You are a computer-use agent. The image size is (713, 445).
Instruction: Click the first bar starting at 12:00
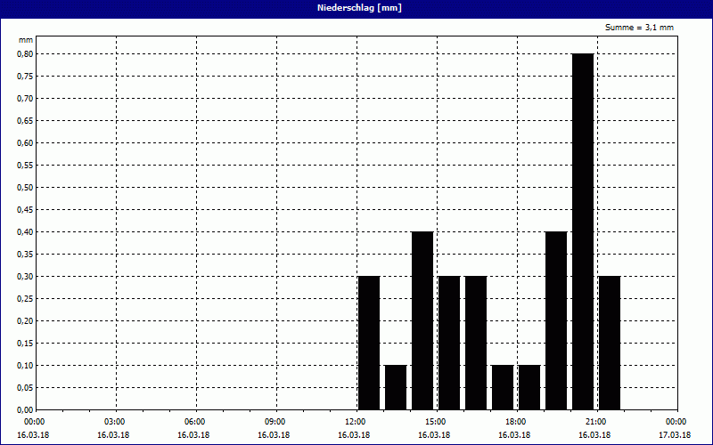(369, 343)
